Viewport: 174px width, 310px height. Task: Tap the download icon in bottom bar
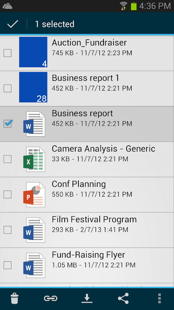pos(87,298)
